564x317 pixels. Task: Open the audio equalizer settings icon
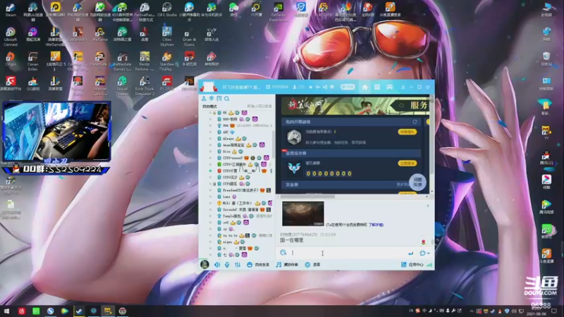238,265
